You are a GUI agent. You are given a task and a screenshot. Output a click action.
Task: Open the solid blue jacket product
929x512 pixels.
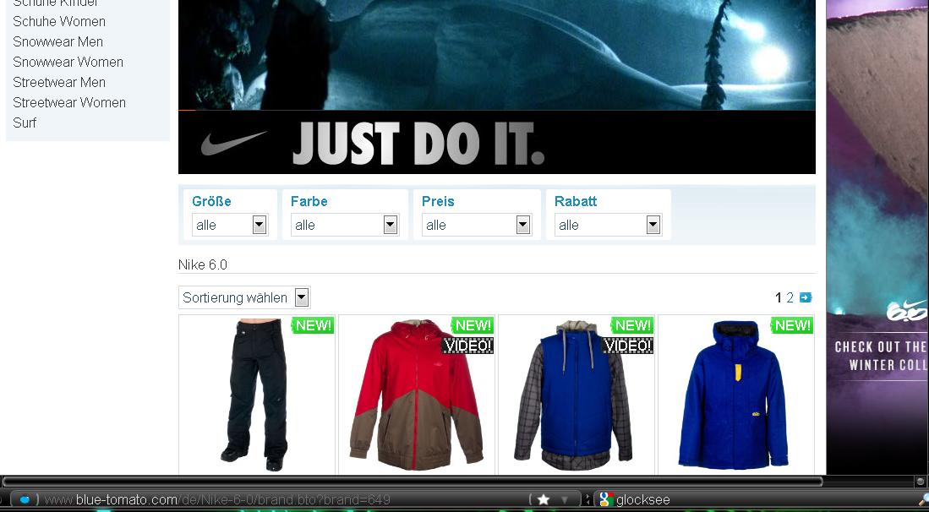pyautogui.click(x=736, y=395)
